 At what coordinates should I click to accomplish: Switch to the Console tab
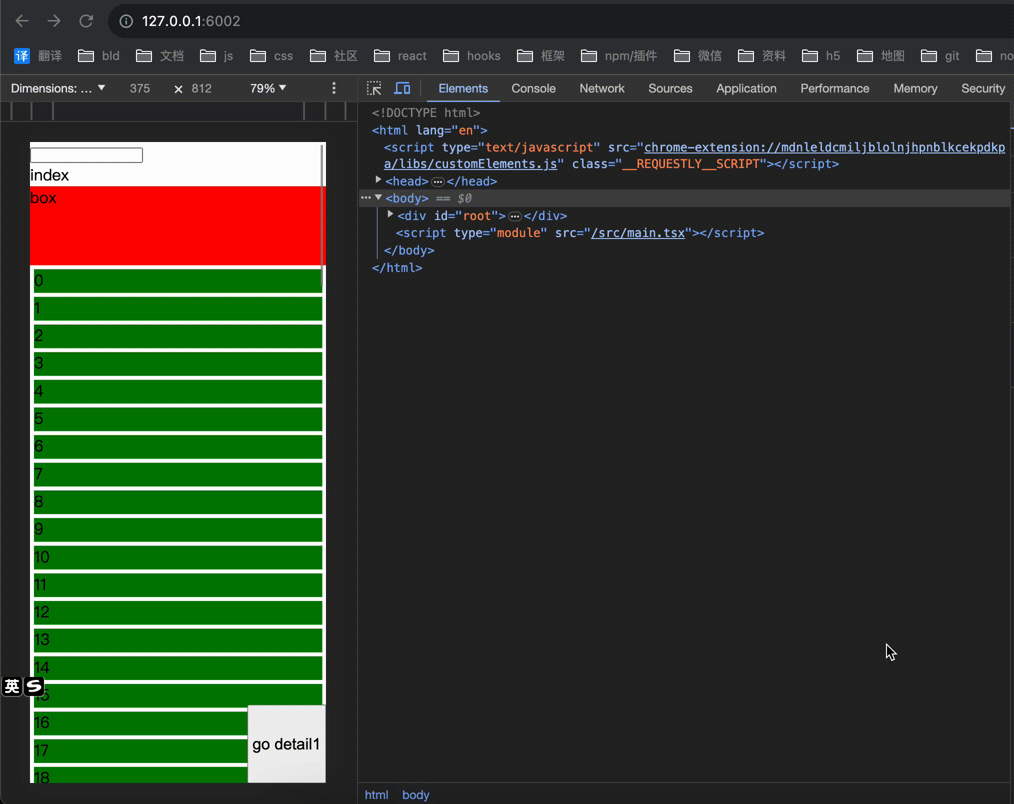coord(533,88)
